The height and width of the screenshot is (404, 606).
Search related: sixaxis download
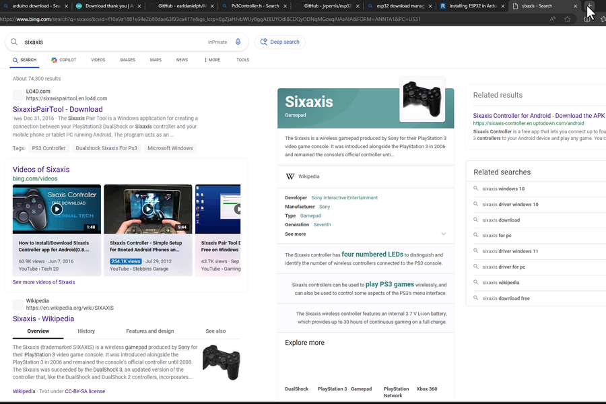[501, 220]
